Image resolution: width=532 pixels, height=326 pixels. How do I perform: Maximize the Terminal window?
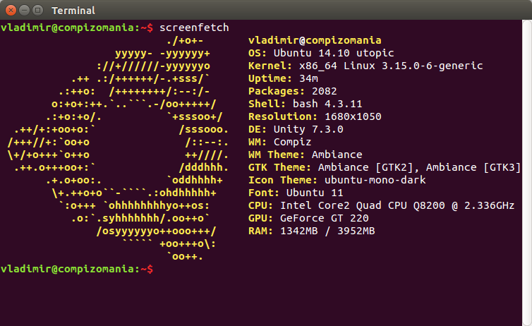click(x=37, y=10)
